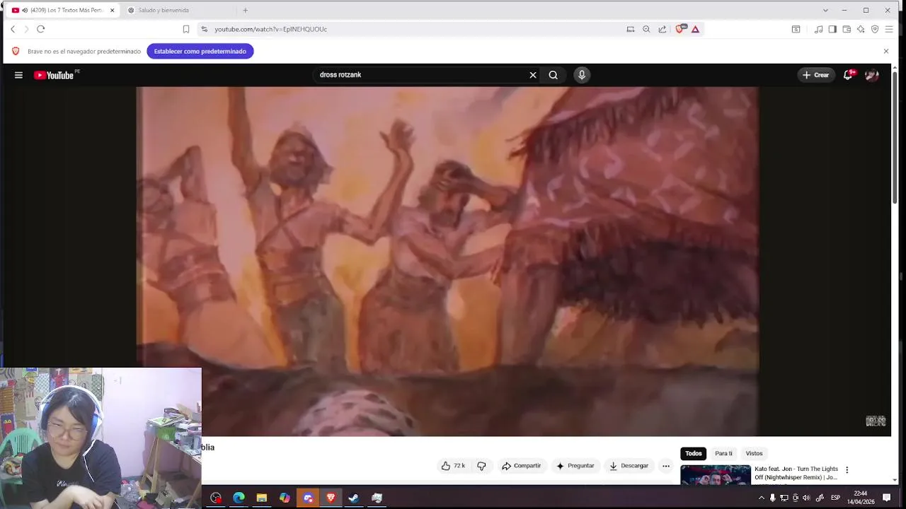Switch the ESP input language indicator
The height and width of the screenshot is (509, 906).
[x=835, y=498]
